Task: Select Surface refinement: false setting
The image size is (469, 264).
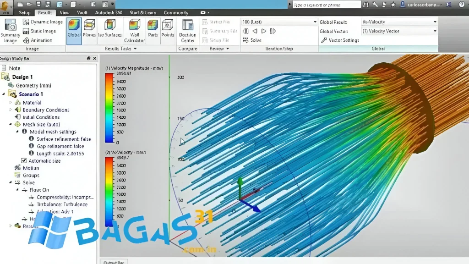Action: tap(64, 139)
